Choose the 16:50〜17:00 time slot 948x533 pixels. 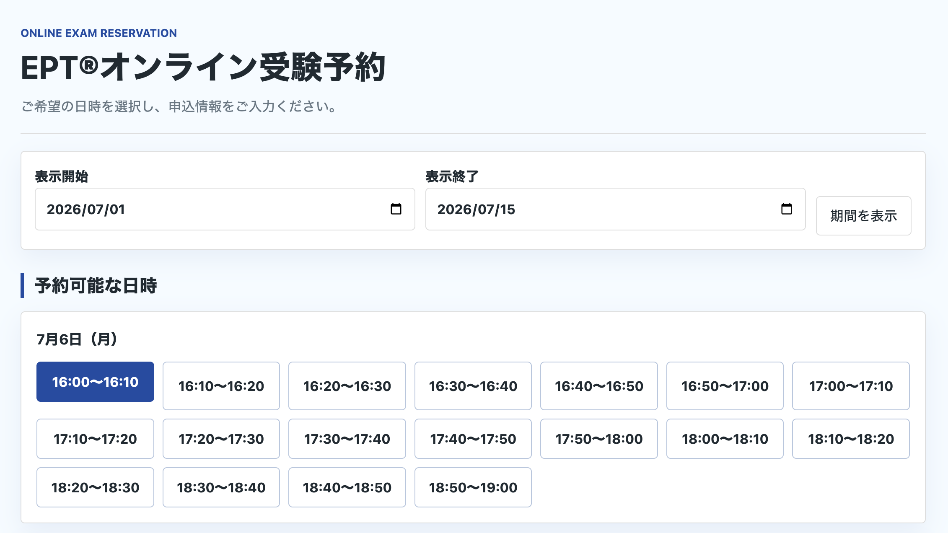click(x=725, y=386)
